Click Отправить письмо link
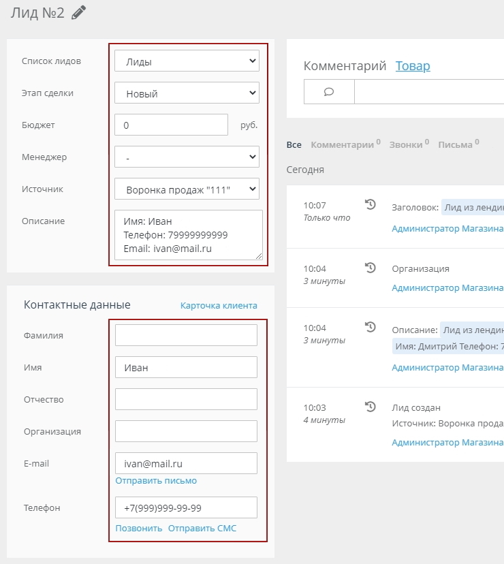 tap(156, 481)
